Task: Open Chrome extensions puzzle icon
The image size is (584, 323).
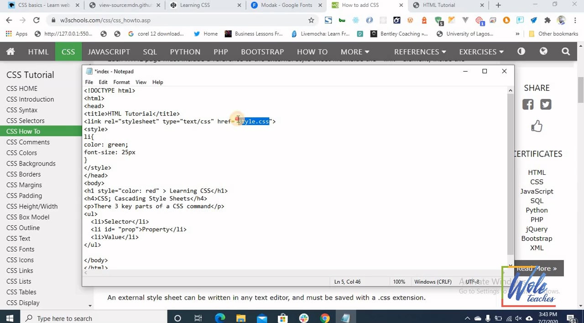Action: [x=547, y=20]
